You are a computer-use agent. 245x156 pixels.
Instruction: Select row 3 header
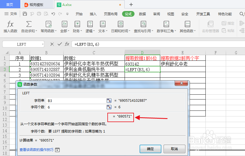click(x=5, y=69)
